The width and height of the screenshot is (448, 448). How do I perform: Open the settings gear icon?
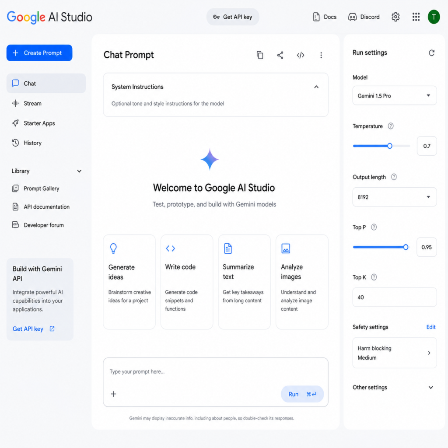pos(395,17)
